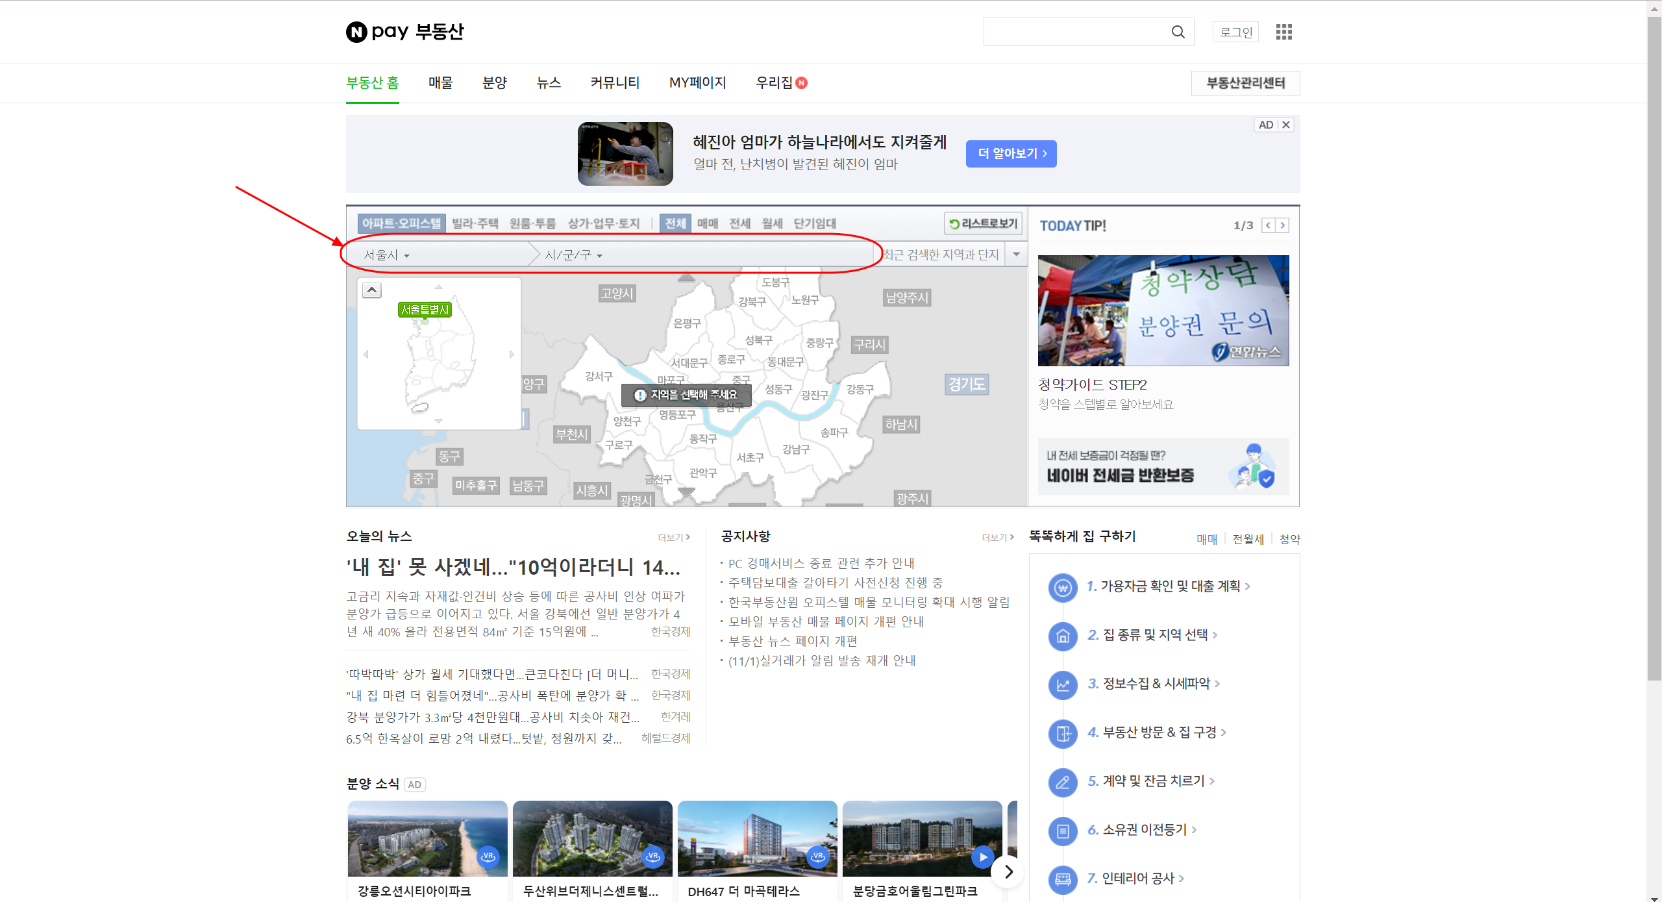Click the Naver pay logo icon
Viewport: 1662px width, 902px height.
pos(356,32)
